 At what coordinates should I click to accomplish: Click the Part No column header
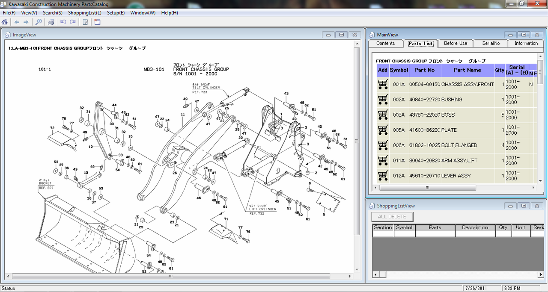coord(425,70)
